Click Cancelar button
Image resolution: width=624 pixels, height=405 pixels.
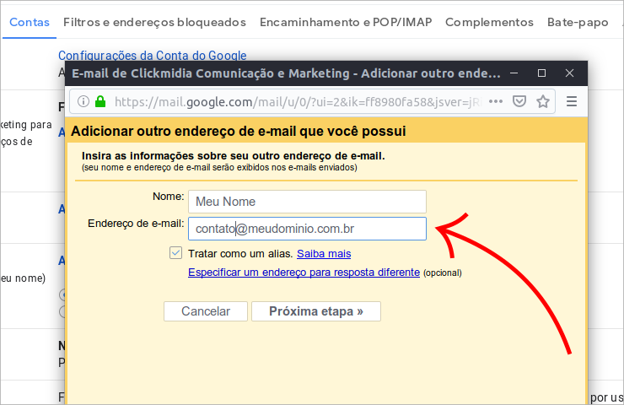(206, 311)
